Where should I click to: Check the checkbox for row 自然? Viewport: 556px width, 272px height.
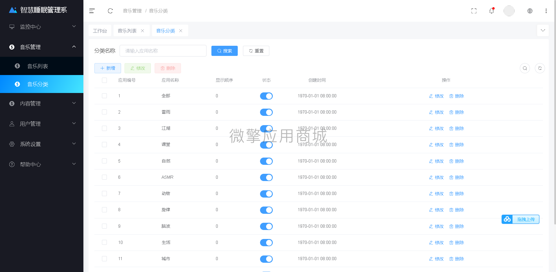coord(105,161)
